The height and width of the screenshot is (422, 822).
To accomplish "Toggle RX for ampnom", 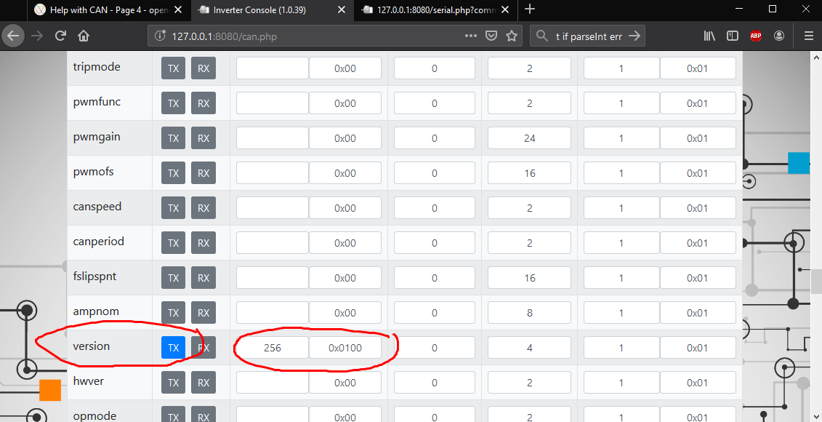I will pos(204,313).
